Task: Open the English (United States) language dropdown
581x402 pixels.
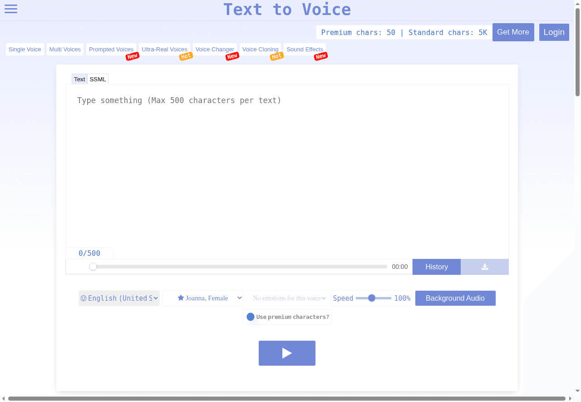Action: 119,298
